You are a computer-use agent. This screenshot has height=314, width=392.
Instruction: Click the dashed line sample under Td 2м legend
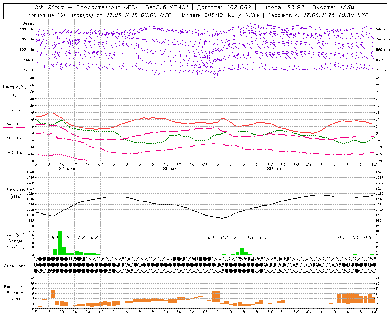(x=14, y=113)
